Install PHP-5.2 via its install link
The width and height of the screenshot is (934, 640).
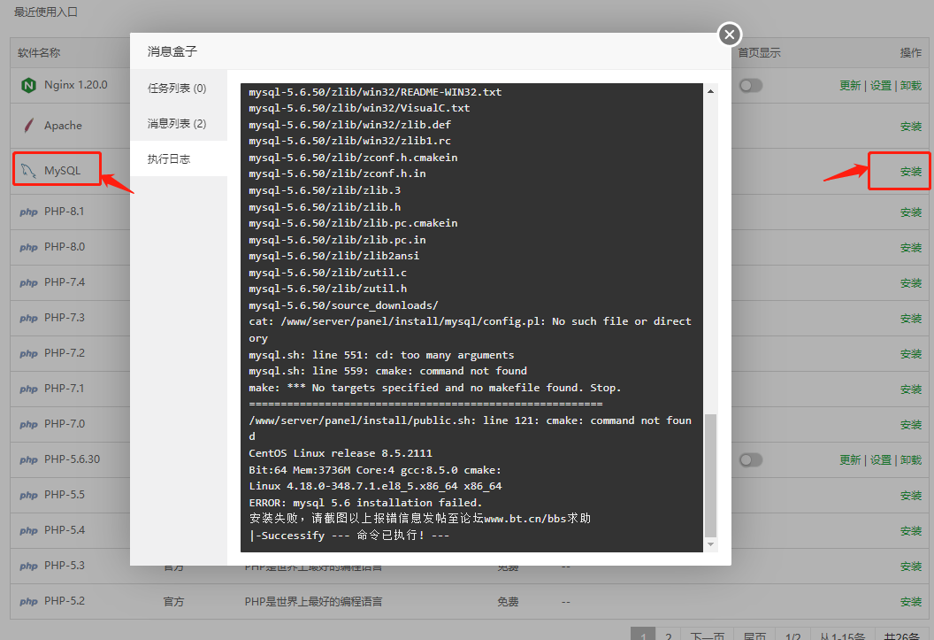pos(911,602)
